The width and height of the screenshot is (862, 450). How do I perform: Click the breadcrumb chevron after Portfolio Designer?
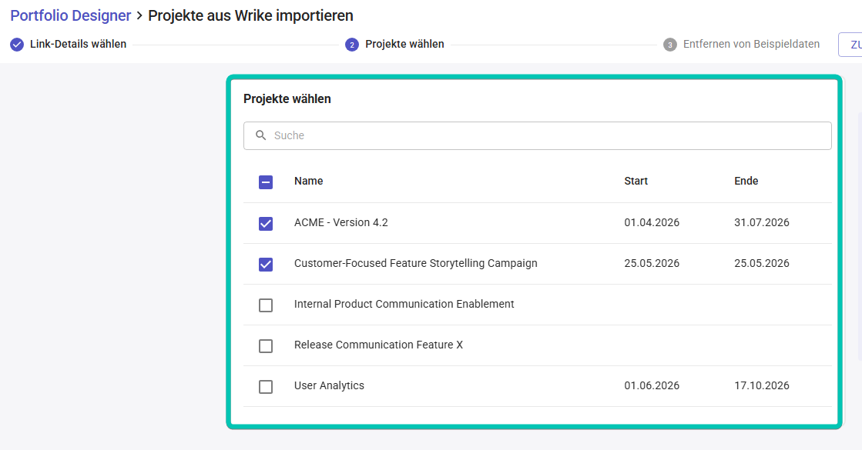[x=139, y=15]
